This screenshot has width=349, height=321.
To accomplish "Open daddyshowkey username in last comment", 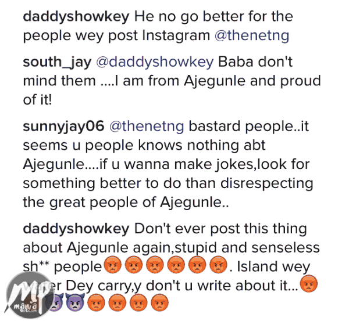I will pos(76,229).
